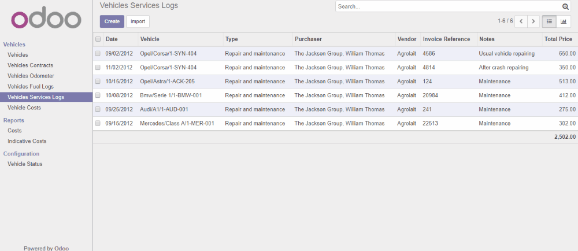Check the Audi/A1/1-AUD-001 row checkbox
The image size is (578, 251).
point(98,109)
